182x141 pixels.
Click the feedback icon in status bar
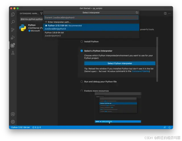point(165,127)
